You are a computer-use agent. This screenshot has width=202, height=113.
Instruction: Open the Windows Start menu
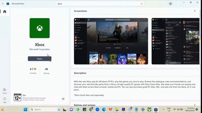coord(25,110)
